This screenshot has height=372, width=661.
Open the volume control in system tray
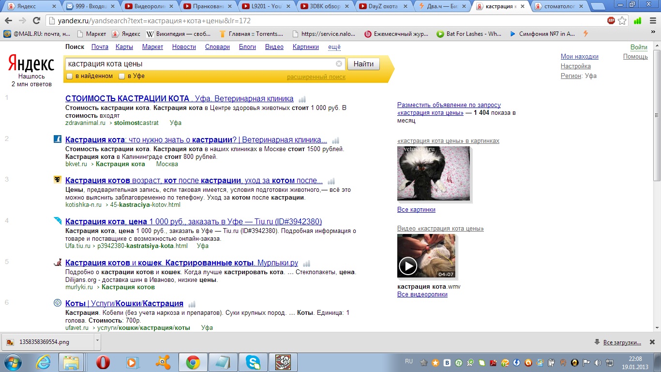[597, 362]
